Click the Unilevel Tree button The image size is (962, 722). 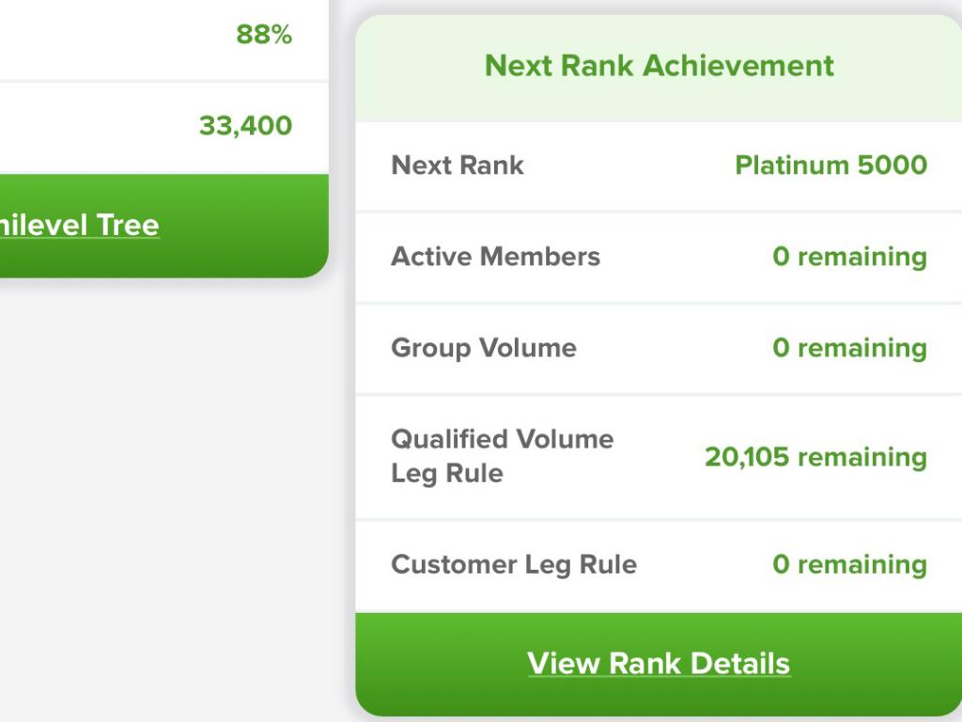(163, 226)
